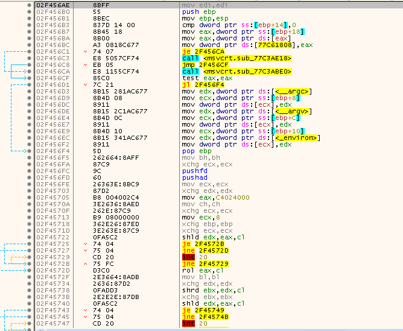Select address 02F45747 in address column
This screenshot has width=403, height=331.
click(52, 324)
